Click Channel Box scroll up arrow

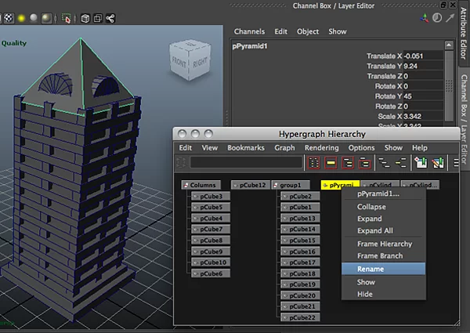click(x=449, y=45)
